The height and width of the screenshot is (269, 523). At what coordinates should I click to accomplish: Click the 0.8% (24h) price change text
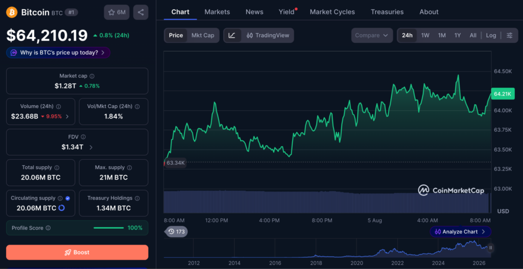[x=111, y=35]
